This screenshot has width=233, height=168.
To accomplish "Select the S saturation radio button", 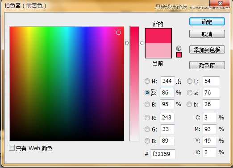I will [x=147, y=93].
